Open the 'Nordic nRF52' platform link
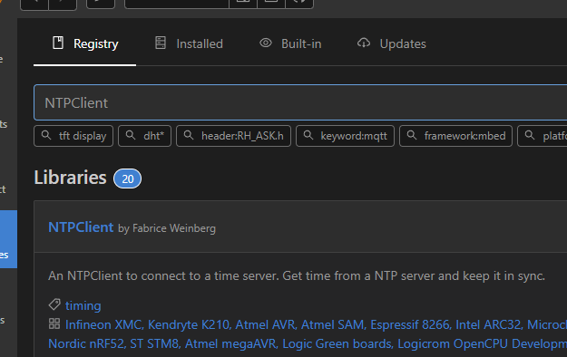 (x=86, y=343)
